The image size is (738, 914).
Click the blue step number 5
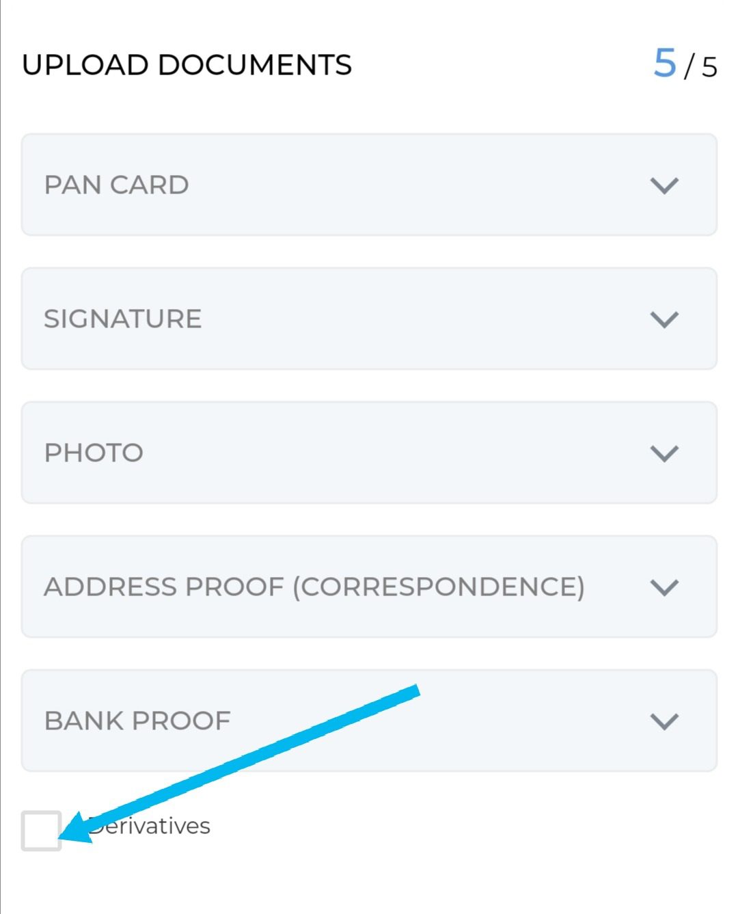(664, 64)
